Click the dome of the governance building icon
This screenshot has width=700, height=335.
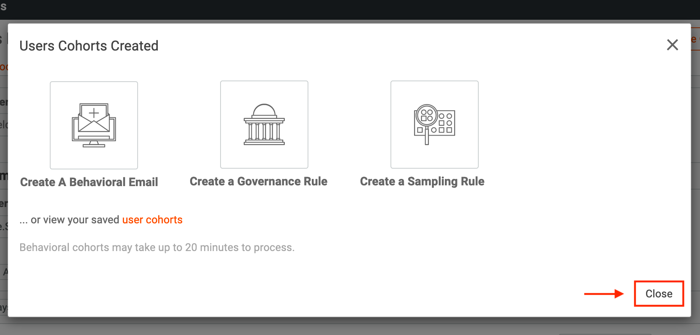pyautogui.click(x=264, y=110)
